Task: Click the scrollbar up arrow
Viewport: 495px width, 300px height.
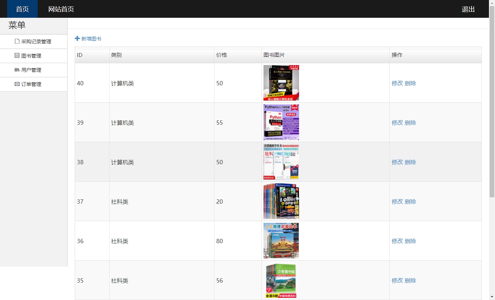Action: click(492, 3)
